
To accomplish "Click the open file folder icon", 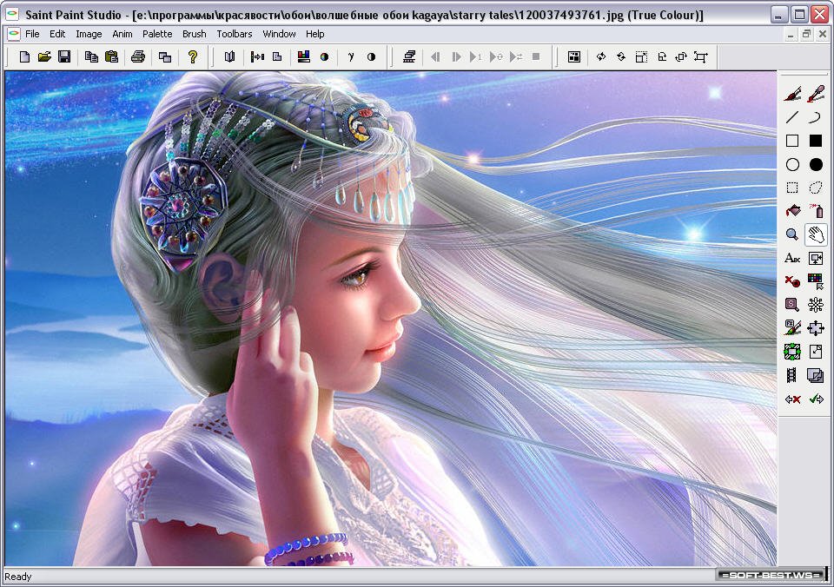I will pos(44,57).
